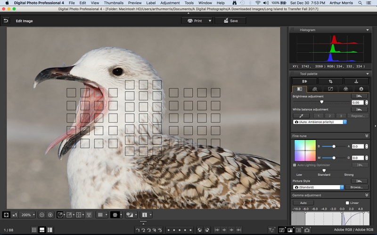Go to the next image arrow
The height and width of the screenshot is (235, 377).
pos(231,230)
